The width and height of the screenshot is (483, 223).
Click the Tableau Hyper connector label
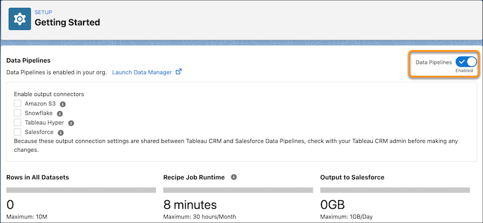pyautogui.click(x=45, y=123)
